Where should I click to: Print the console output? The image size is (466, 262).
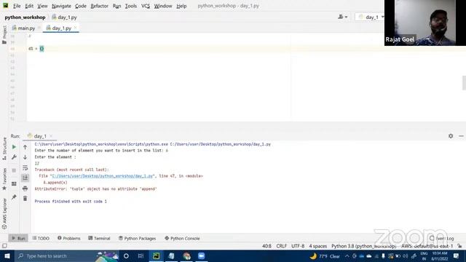[25, 188]
